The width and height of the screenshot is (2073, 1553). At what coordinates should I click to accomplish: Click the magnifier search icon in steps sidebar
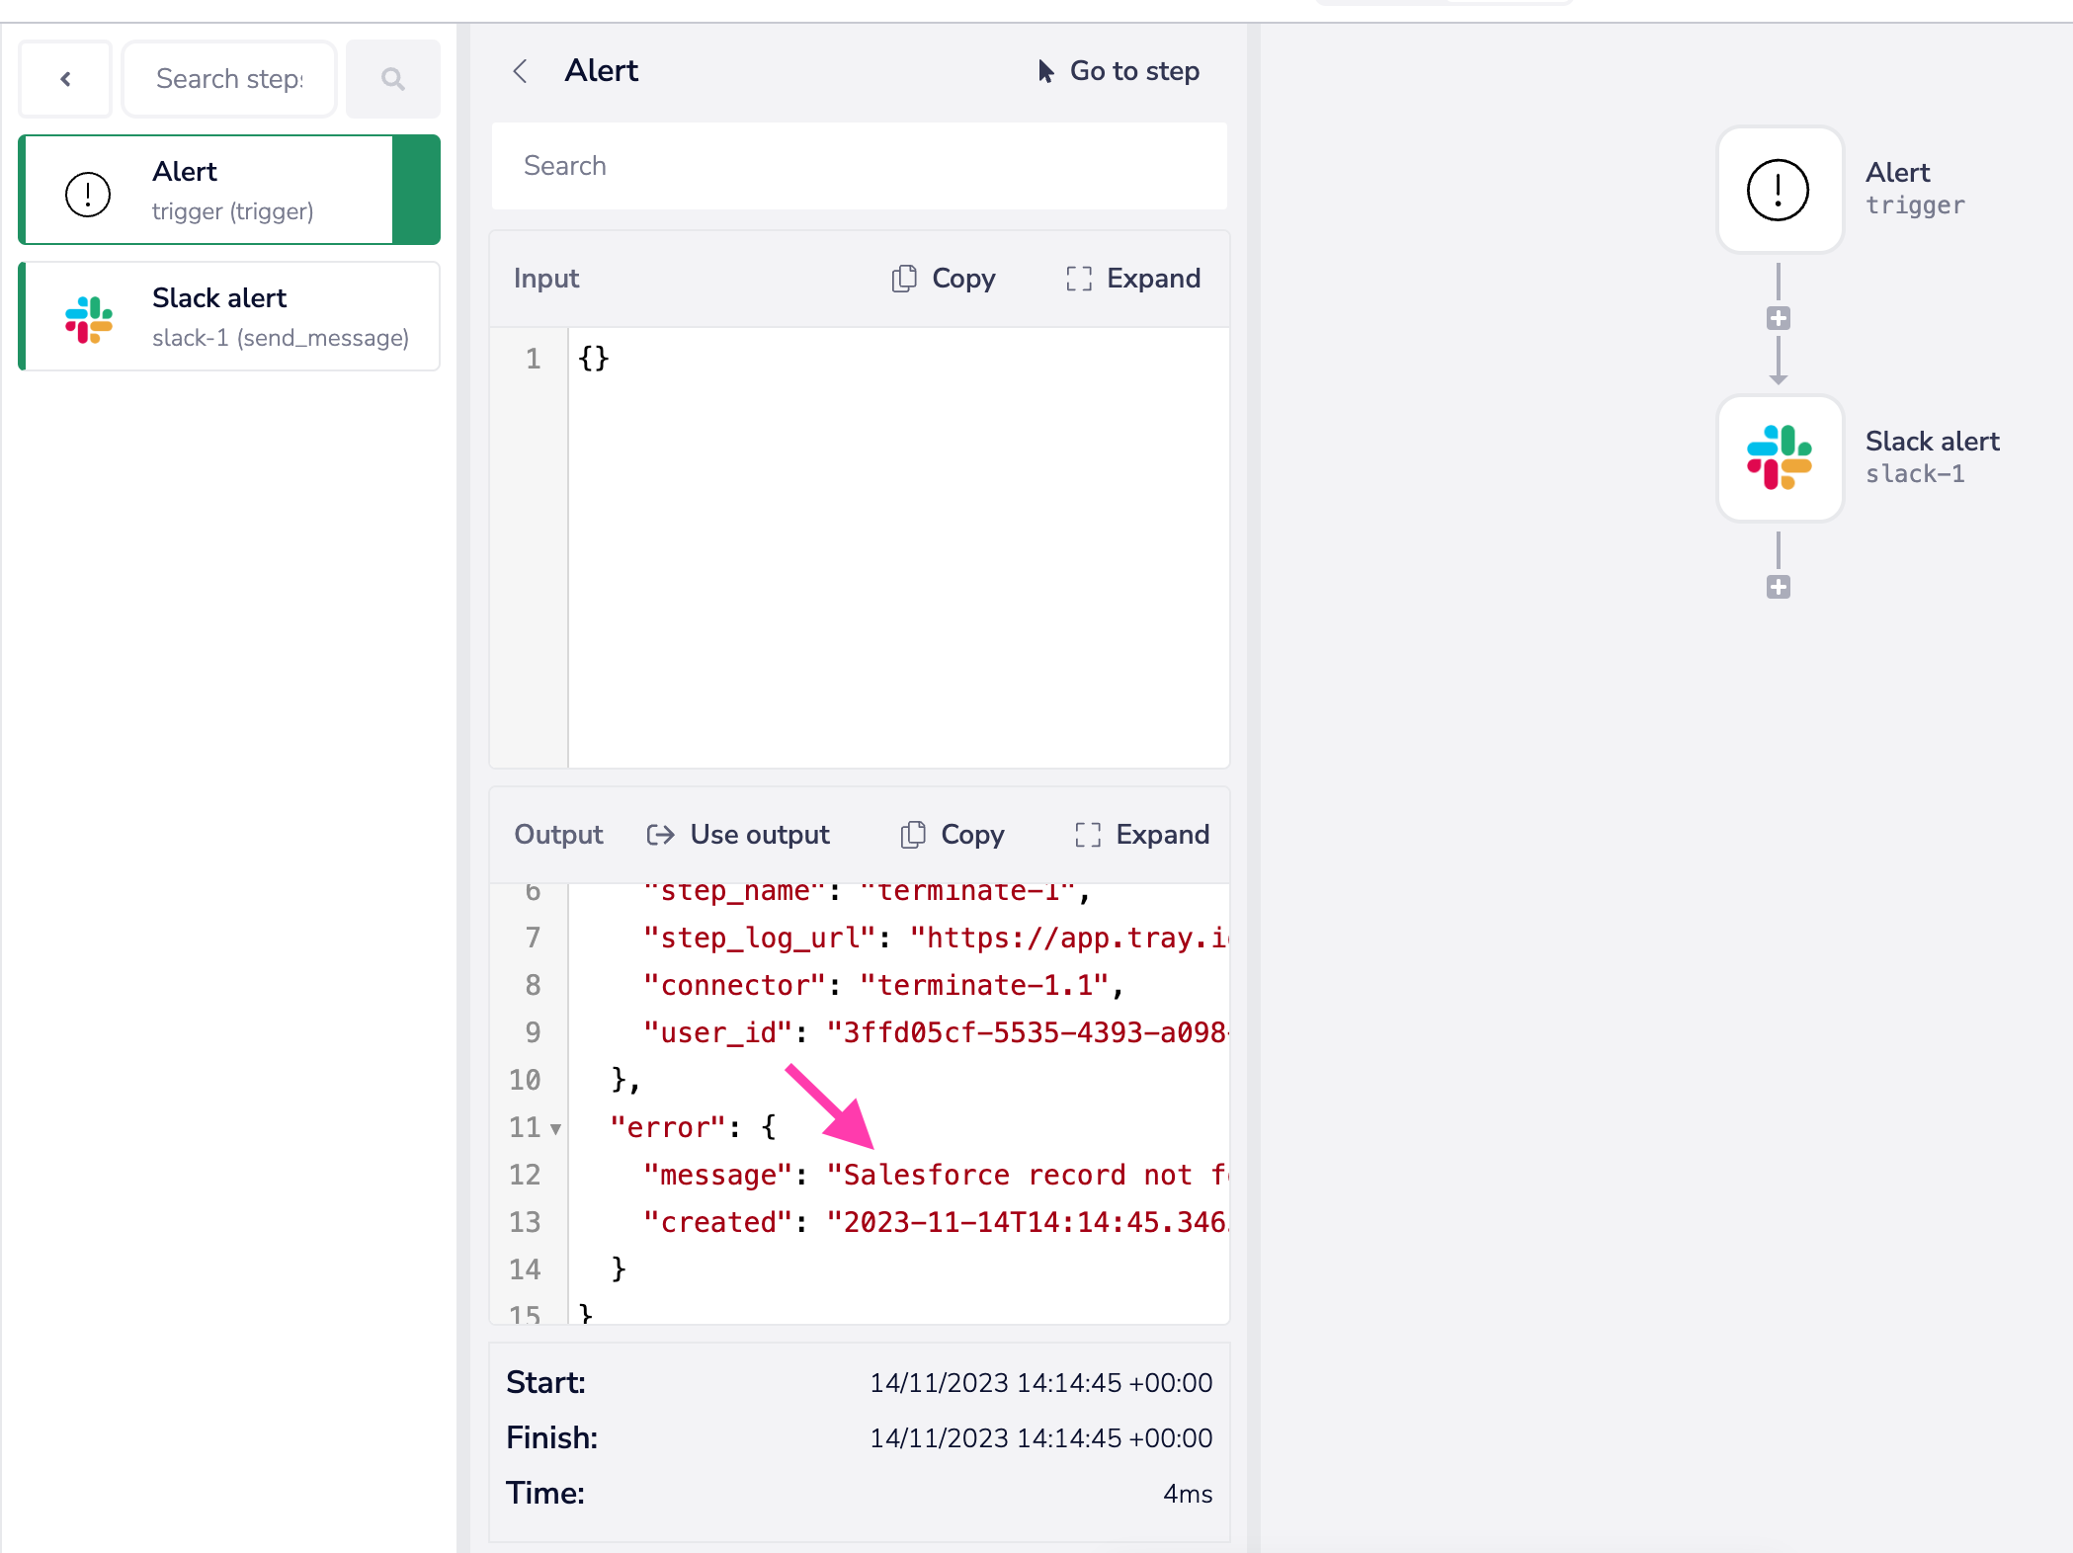pyautogui.click(x=392, y=79)
